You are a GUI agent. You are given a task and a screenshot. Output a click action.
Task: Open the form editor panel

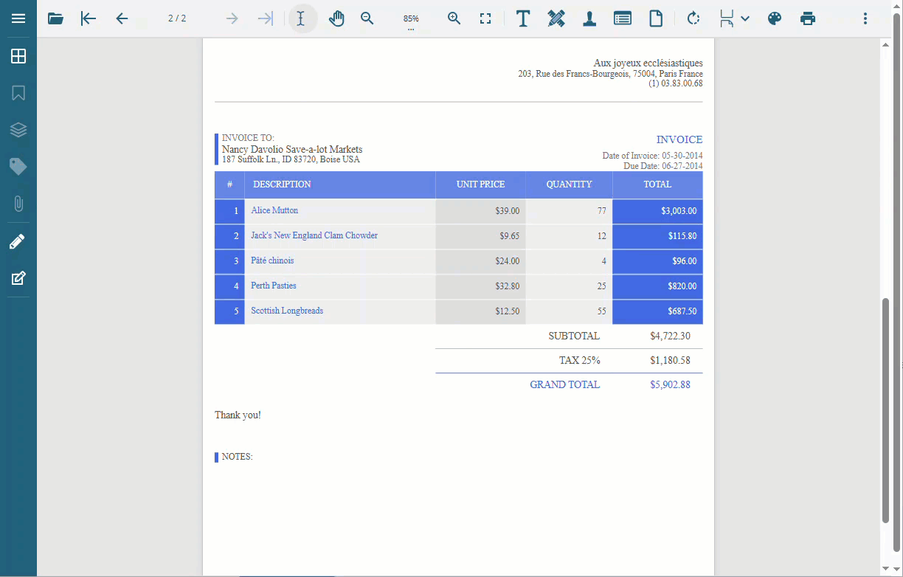coord(18,278)
